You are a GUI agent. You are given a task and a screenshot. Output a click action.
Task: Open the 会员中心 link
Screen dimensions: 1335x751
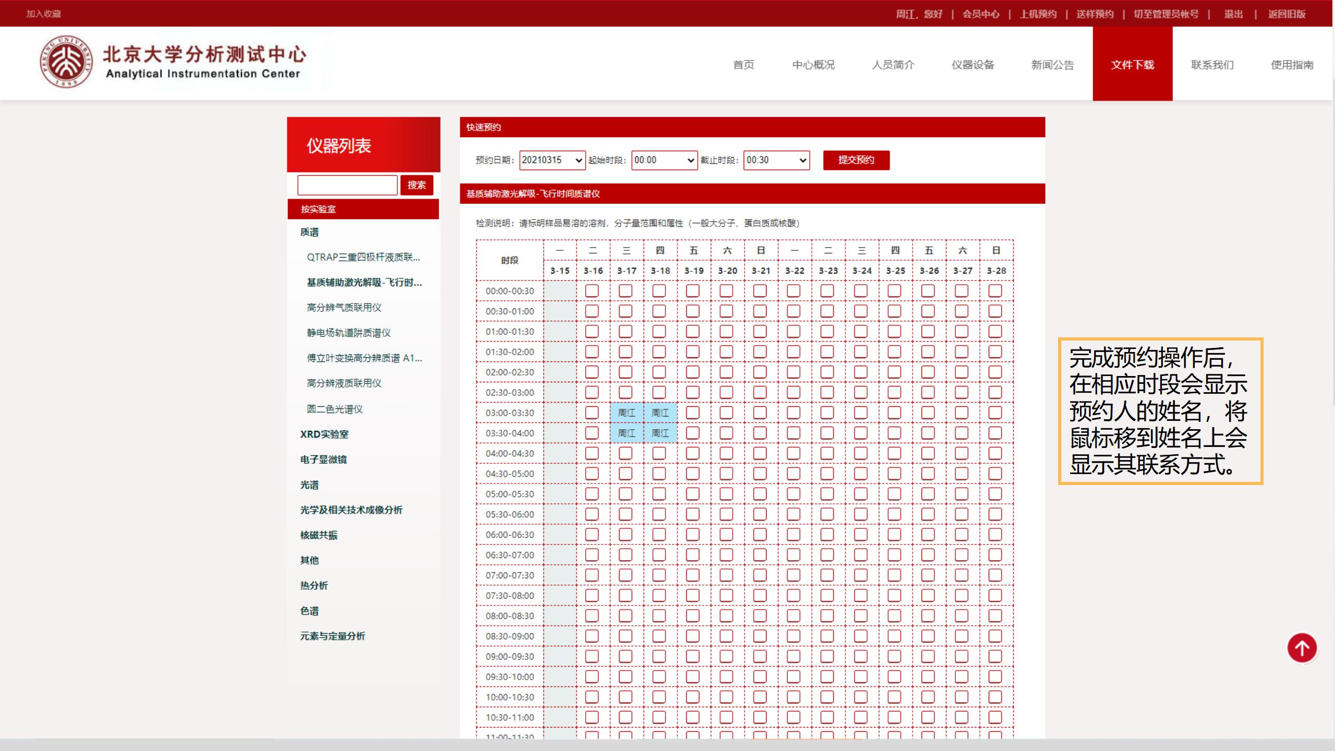click(x=981, y=14)
